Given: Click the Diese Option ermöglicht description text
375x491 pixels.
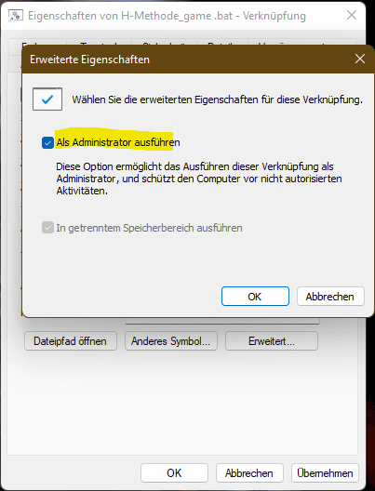Looking at the screenshot, I should (x=199, y=179).
